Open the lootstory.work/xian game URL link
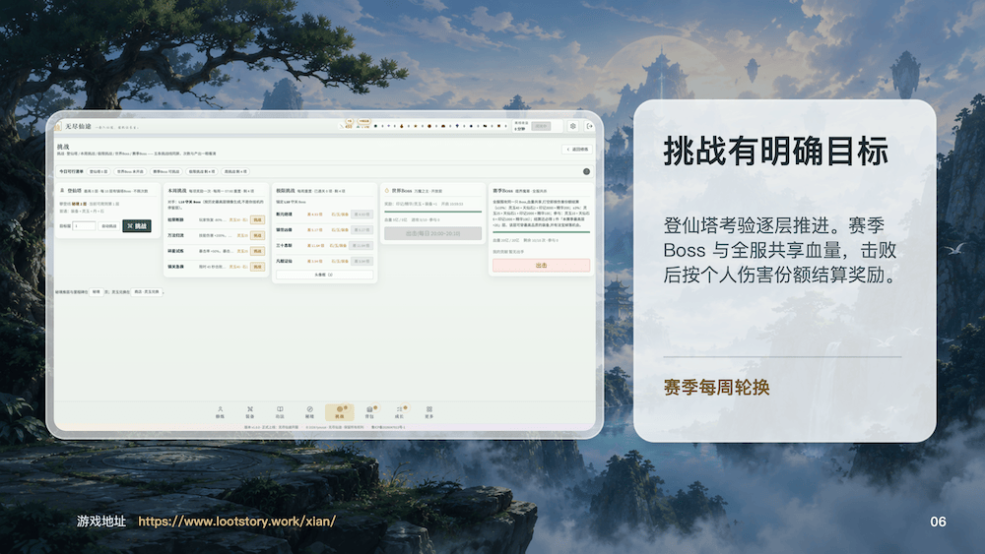The height and width of the screenshot is (554, 985). click(x=236, y=522)
